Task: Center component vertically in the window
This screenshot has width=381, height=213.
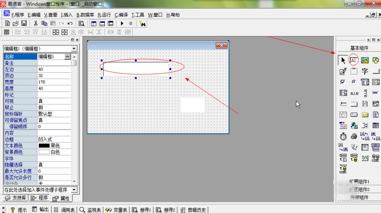Action: pos(64,32)
